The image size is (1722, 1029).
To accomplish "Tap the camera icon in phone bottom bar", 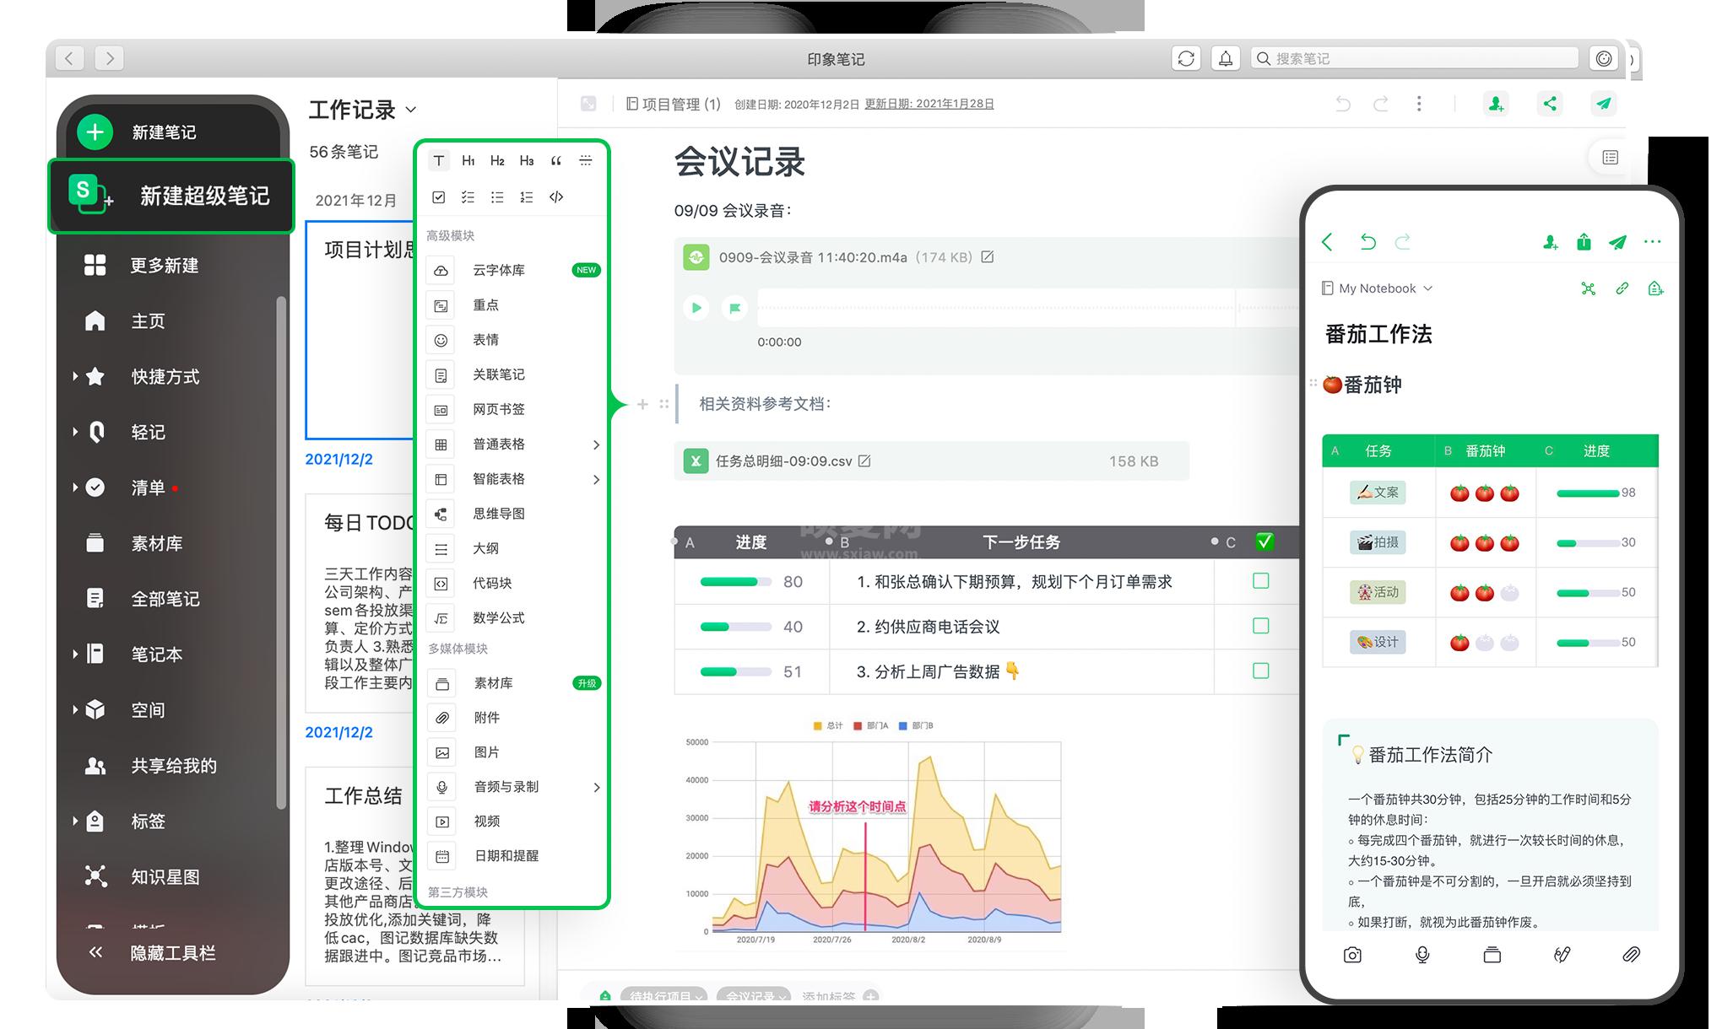I will [1352, 955].
